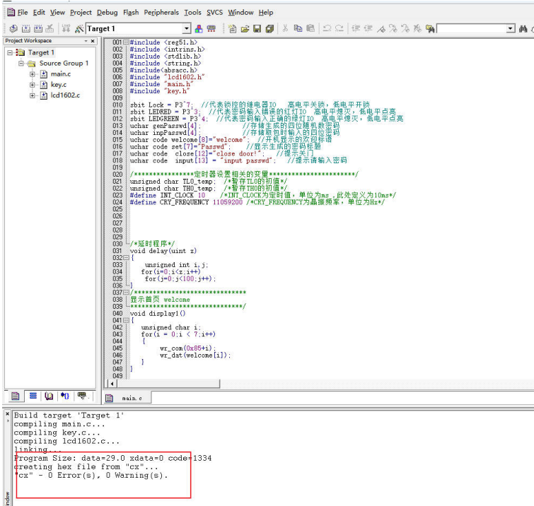Collapse the code fold at line 001
Image resolution: width=534 pixels, height=506 pixels.
click(x=126, y=42)
